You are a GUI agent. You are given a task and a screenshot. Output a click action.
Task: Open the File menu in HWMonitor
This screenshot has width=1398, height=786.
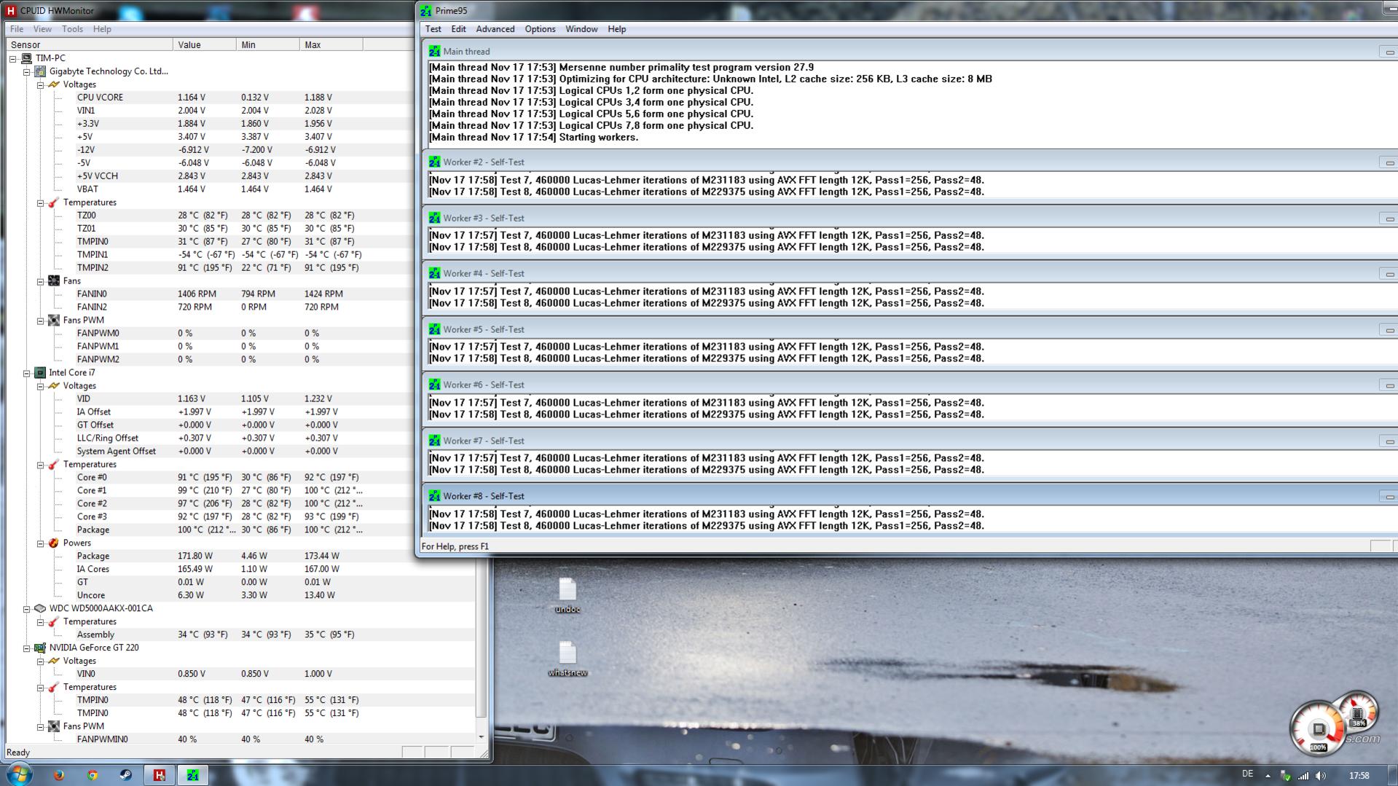click(x=17, y=29)
